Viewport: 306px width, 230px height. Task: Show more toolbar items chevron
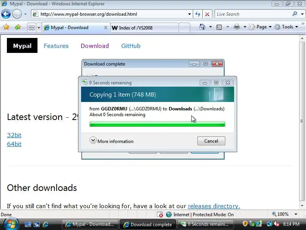pos(303,24)
